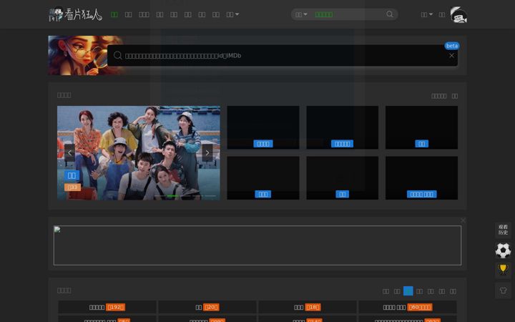
Task: Open the list entry with the orange 60 badge
Action: [408, 307]
